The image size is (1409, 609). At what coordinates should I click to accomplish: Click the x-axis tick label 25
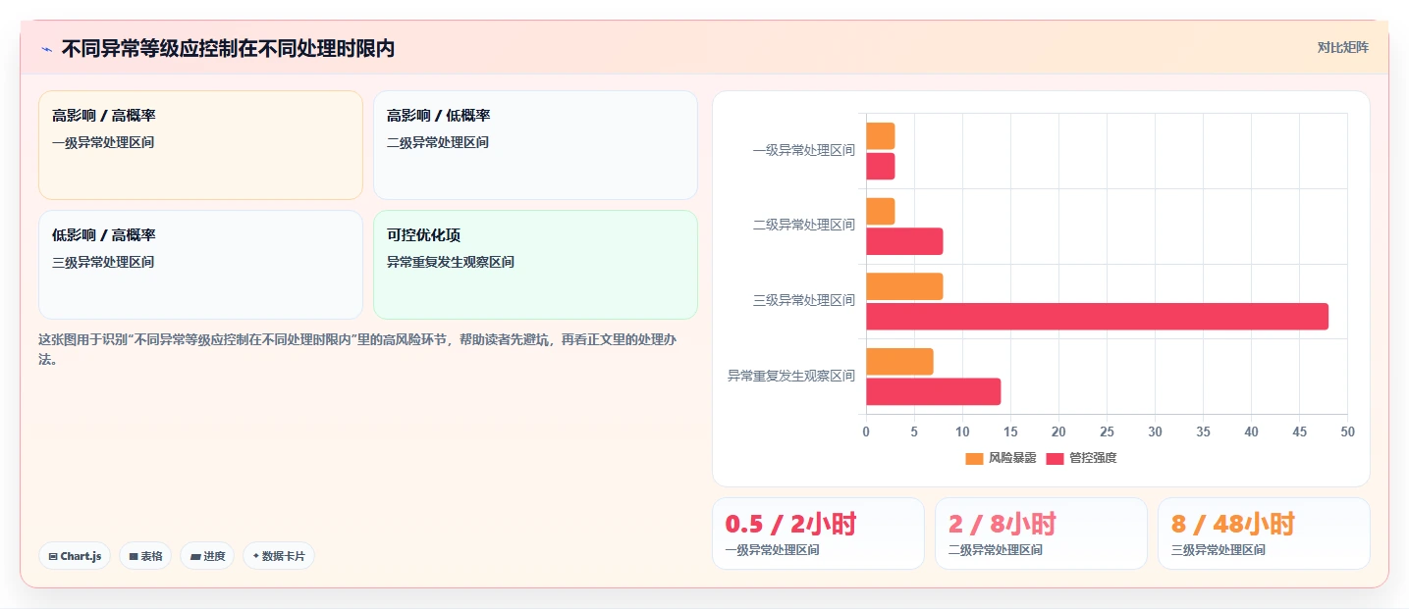point(1107,431)
